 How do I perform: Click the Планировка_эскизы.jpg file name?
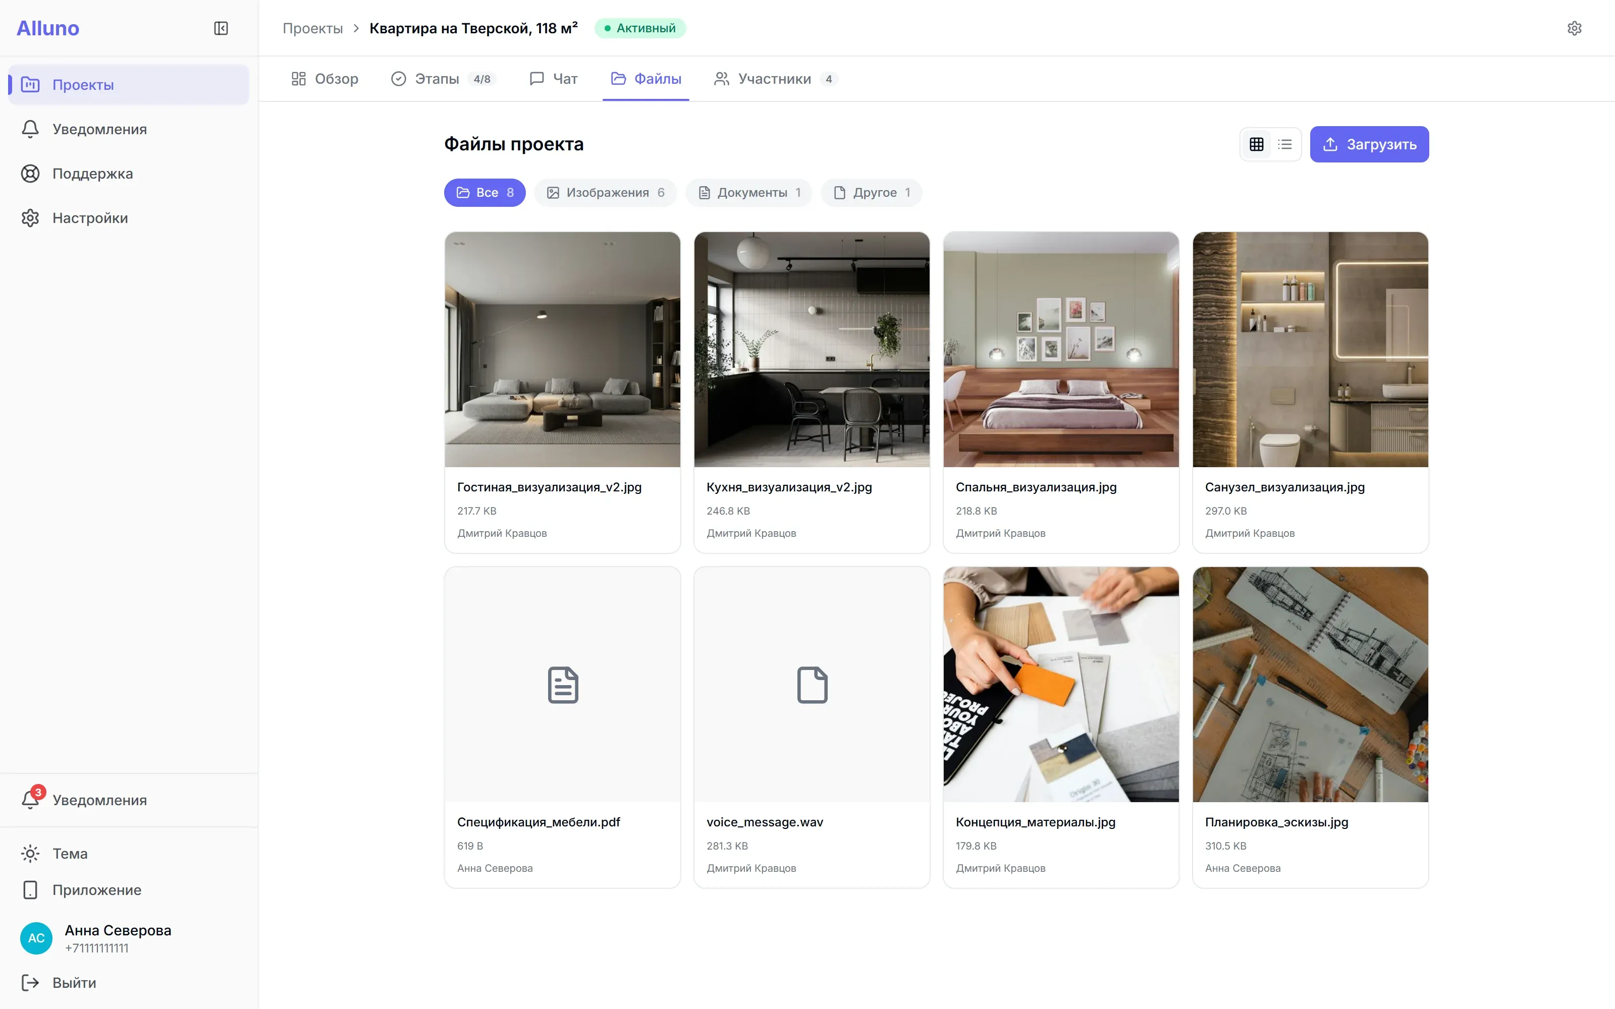(x=1277, y=822)
